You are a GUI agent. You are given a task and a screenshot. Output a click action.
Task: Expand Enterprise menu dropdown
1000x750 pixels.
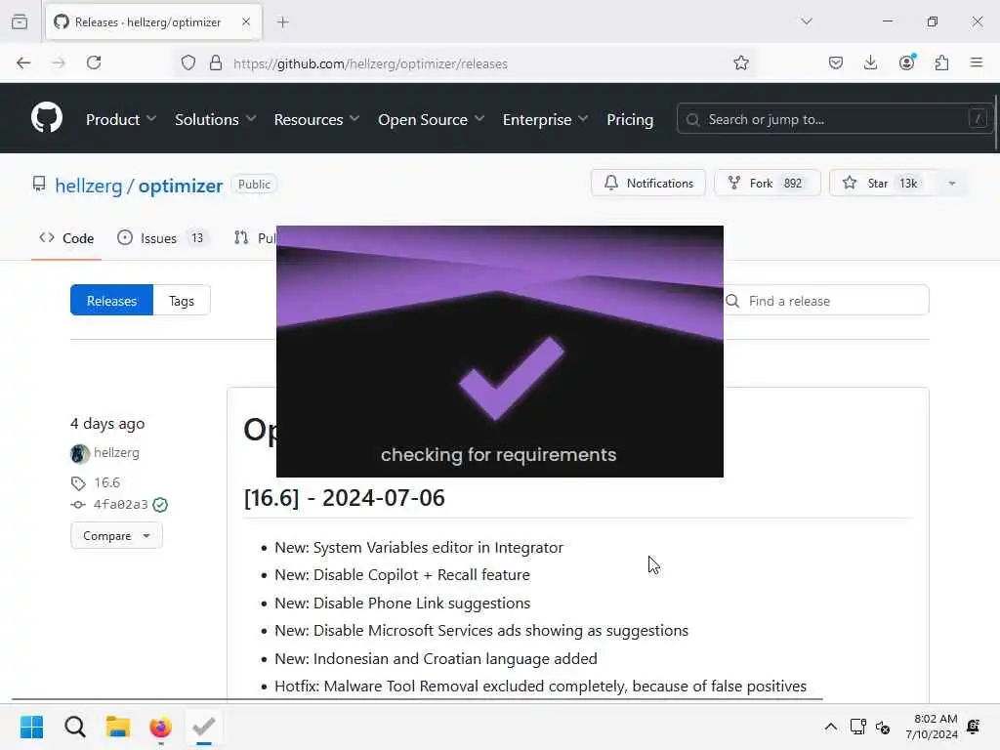click(x=545, y=119)
